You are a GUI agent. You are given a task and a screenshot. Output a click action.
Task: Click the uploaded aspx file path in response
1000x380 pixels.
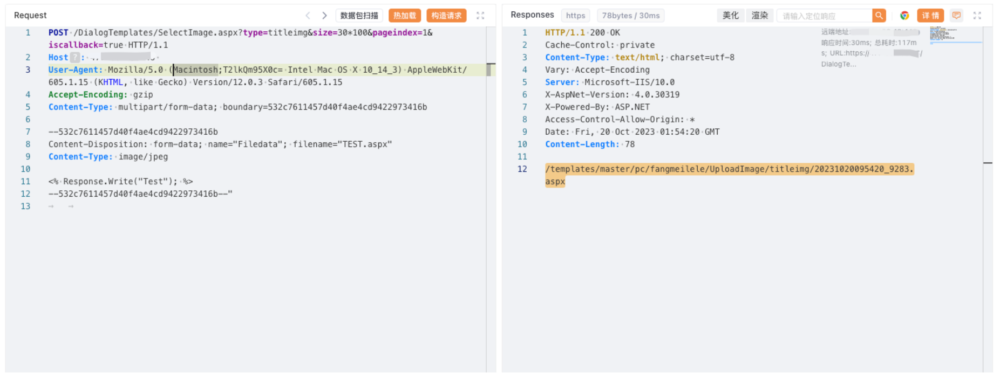(729, 169)
